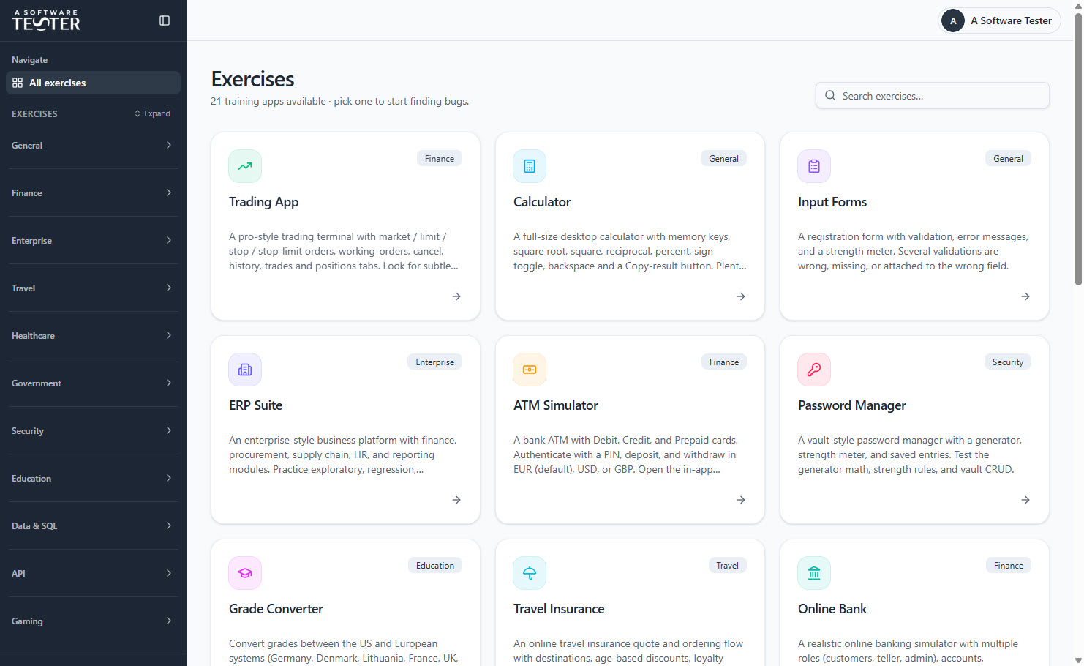
Task: Click the ATM Simulator banknote icon
Action: click(x=530, y=370)
